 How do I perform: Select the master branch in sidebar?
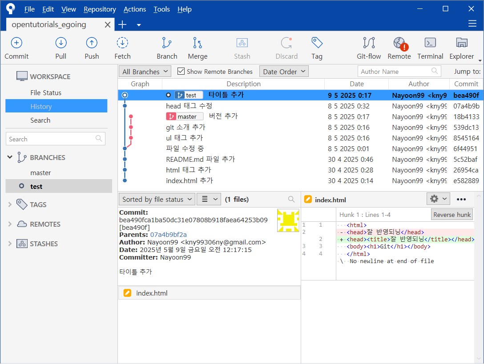(40, 173)
